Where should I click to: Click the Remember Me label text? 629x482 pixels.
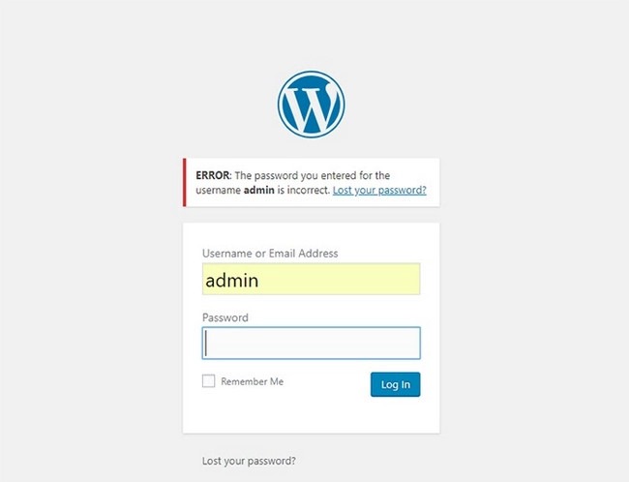pyautogui.click(x=252, y=381)
